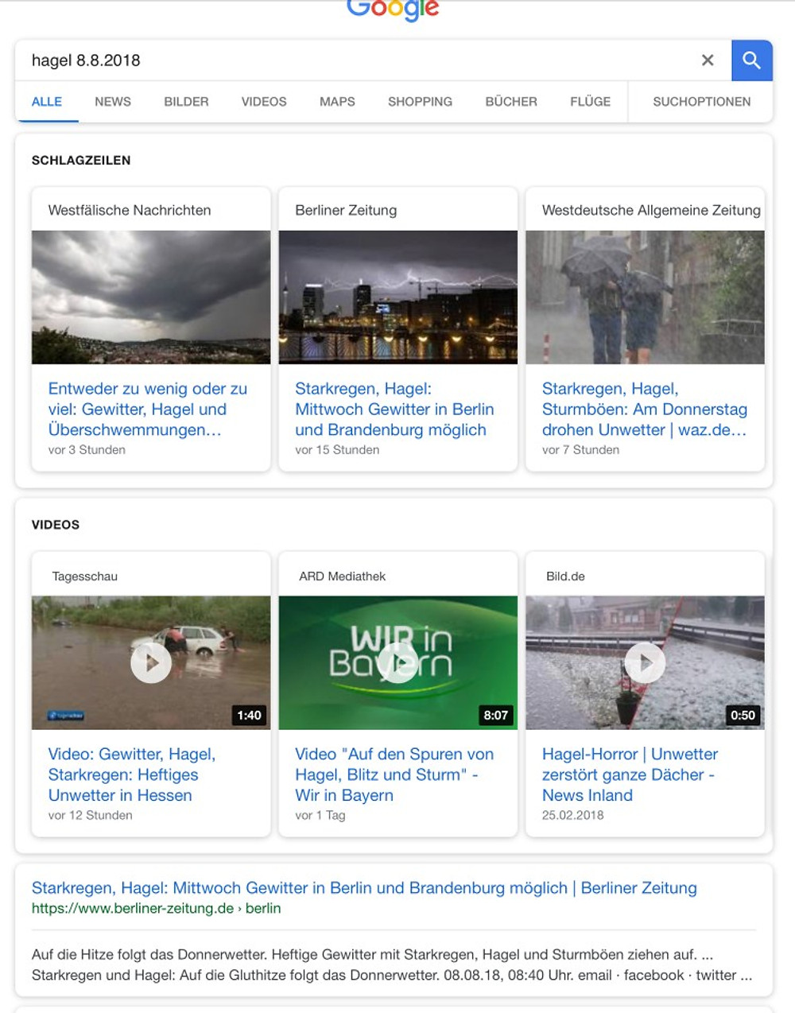This screenshot has width=795, height=1013.
Task: Click the SCHLAGZEILEN section heading
Action: 81,160
